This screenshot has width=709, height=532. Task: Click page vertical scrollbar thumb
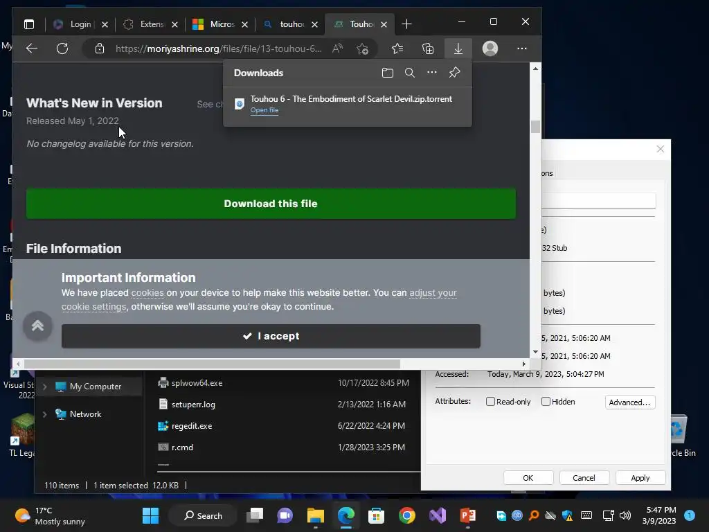[x=535, y=127]
